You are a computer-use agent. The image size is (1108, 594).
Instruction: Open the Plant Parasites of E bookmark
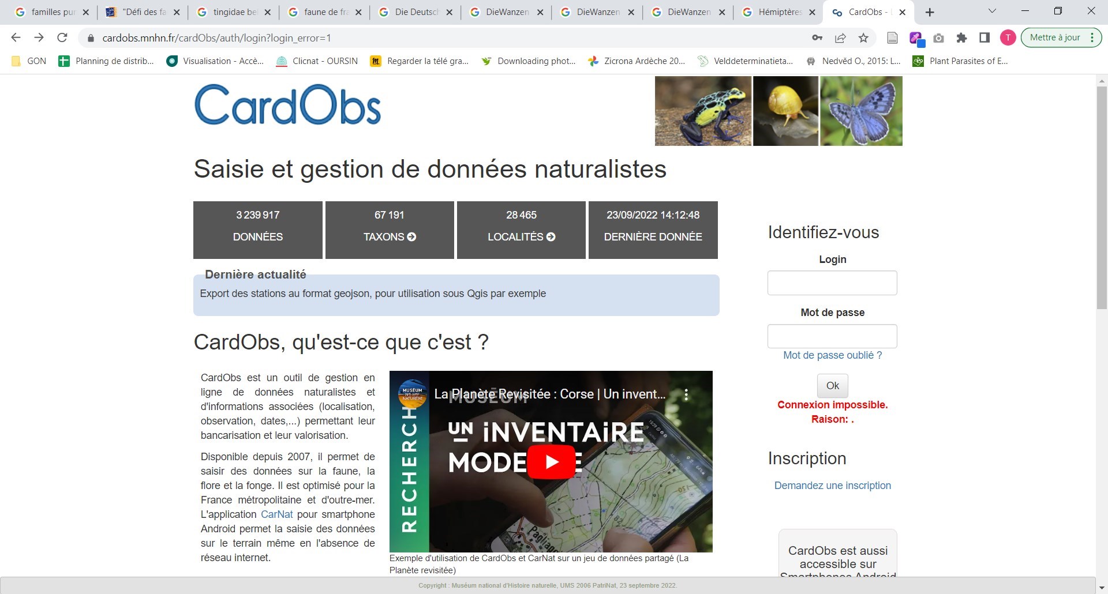coord(961,61)
